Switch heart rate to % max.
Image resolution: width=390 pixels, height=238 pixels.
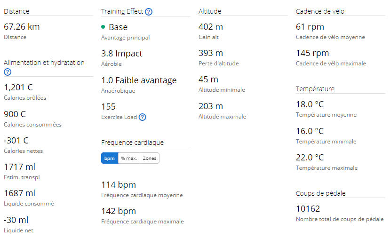tap(129, 158)
